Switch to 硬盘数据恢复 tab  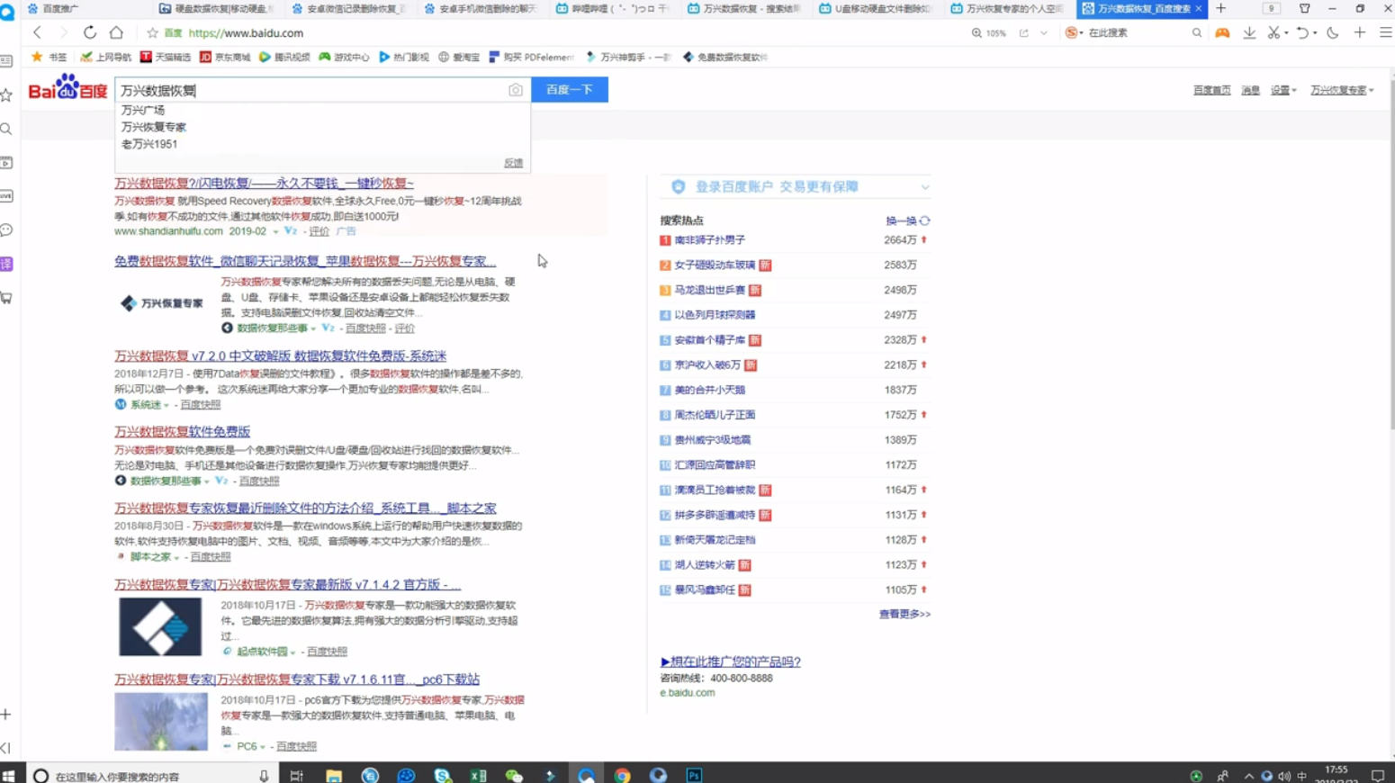216,8
